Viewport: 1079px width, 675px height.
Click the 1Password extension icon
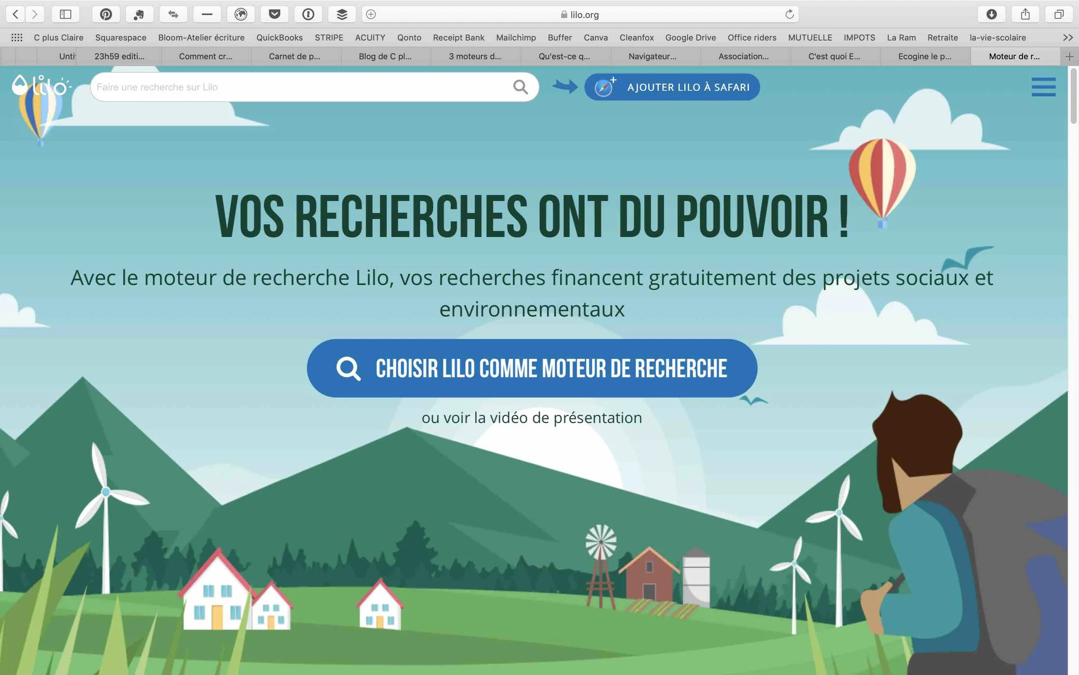(308, 14)
